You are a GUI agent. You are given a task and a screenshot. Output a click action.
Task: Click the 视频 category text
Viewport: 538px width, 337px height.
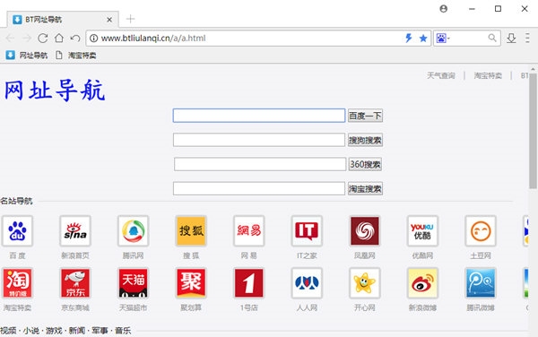pyautogui.click(x=8, y=331)
